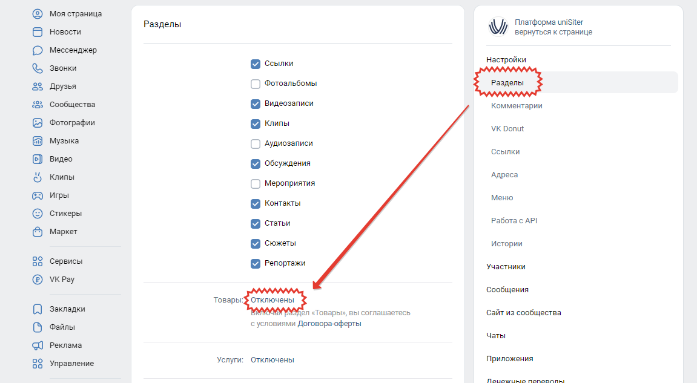Uncheck the Видеозаписи checkbox

click(256, 103)
